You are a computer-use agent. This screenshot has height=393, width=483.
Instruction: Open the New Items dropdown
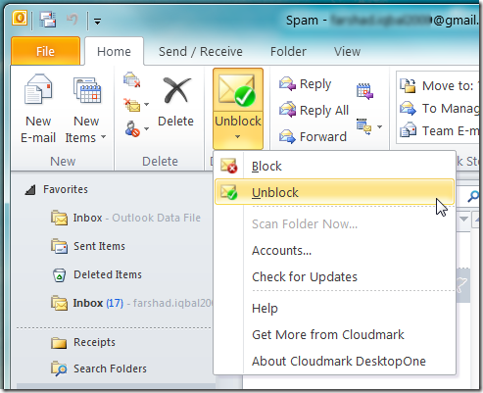coord(86,109)
